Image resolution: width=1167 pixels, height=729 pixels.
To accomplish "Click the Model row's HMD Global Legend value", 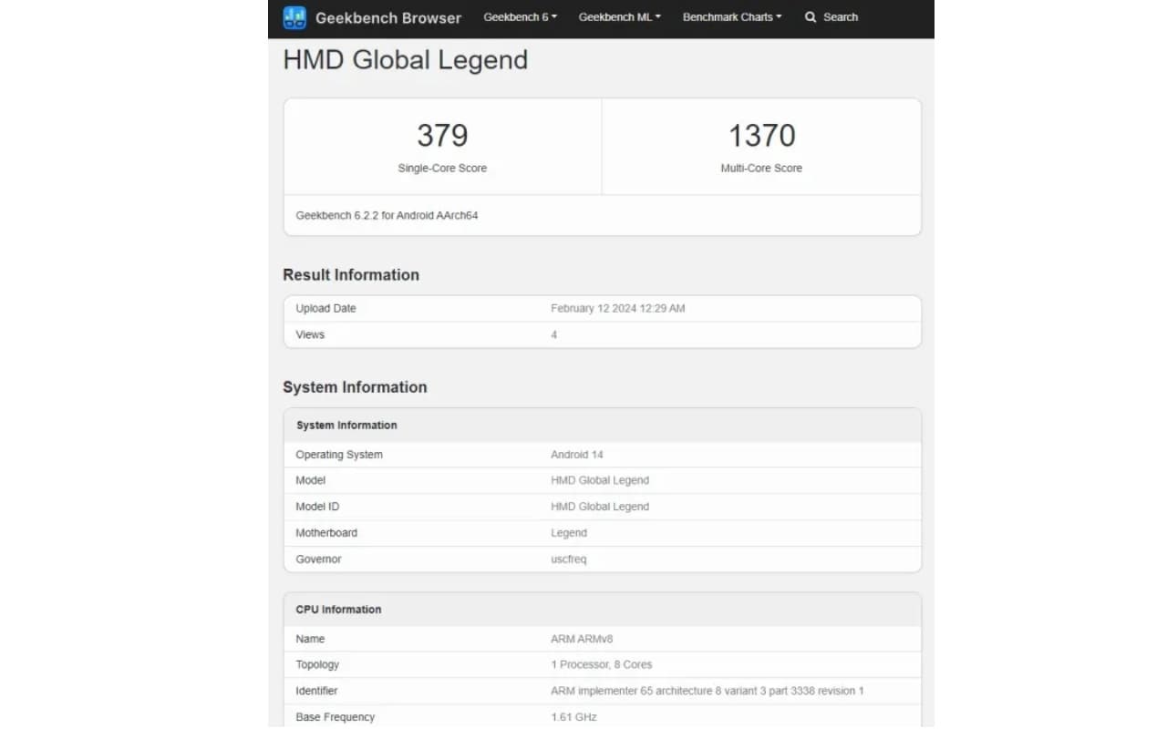I will (599, 480).
